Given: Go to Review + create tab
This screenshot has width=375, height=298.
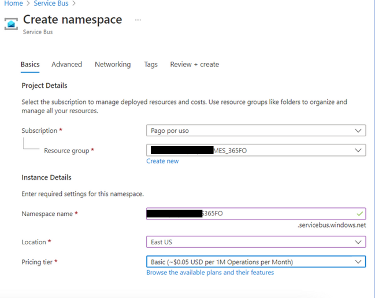Looking at the screenshot, I should tap(195, 64).
